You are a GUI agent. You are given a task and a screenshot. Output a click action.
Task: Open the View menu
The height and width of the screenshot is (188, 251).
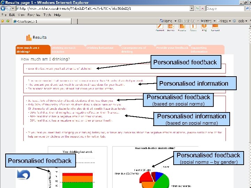pos(21,15)
